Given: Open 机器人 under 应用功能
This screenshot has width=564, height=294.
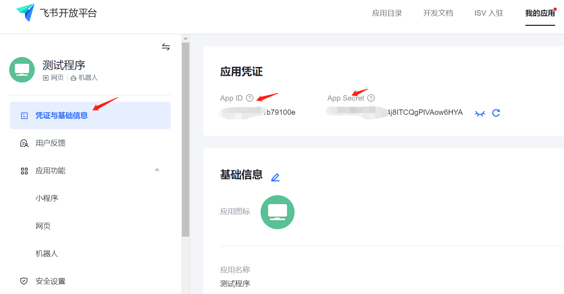Looking at the screenshot, I should click(47, 254).
